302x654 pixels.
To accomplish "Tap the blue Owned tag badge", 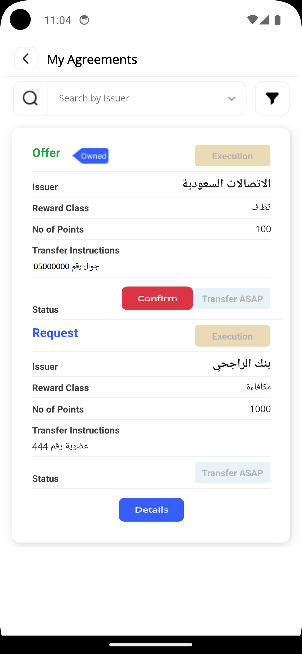I will pos(91,156).
